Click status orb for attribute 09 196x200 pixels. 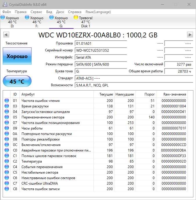click(x=7, y=128)
